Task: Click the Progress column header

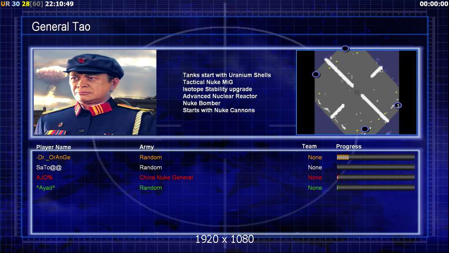Action: [x=348, y=146]
